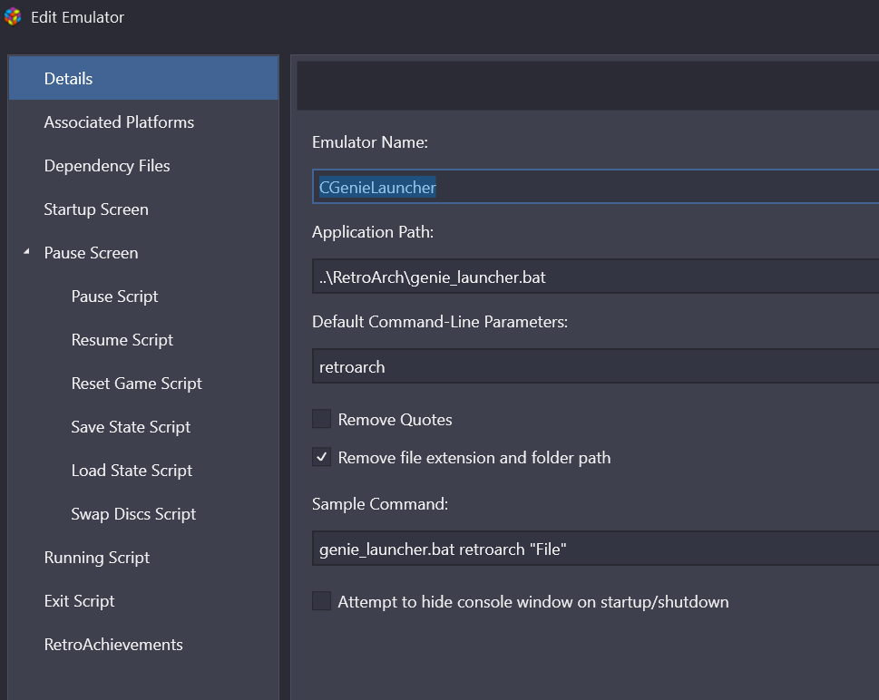Viewport: 879px width, 700px height.
Task: Click the Sample Command field
Action: (595, 549)
